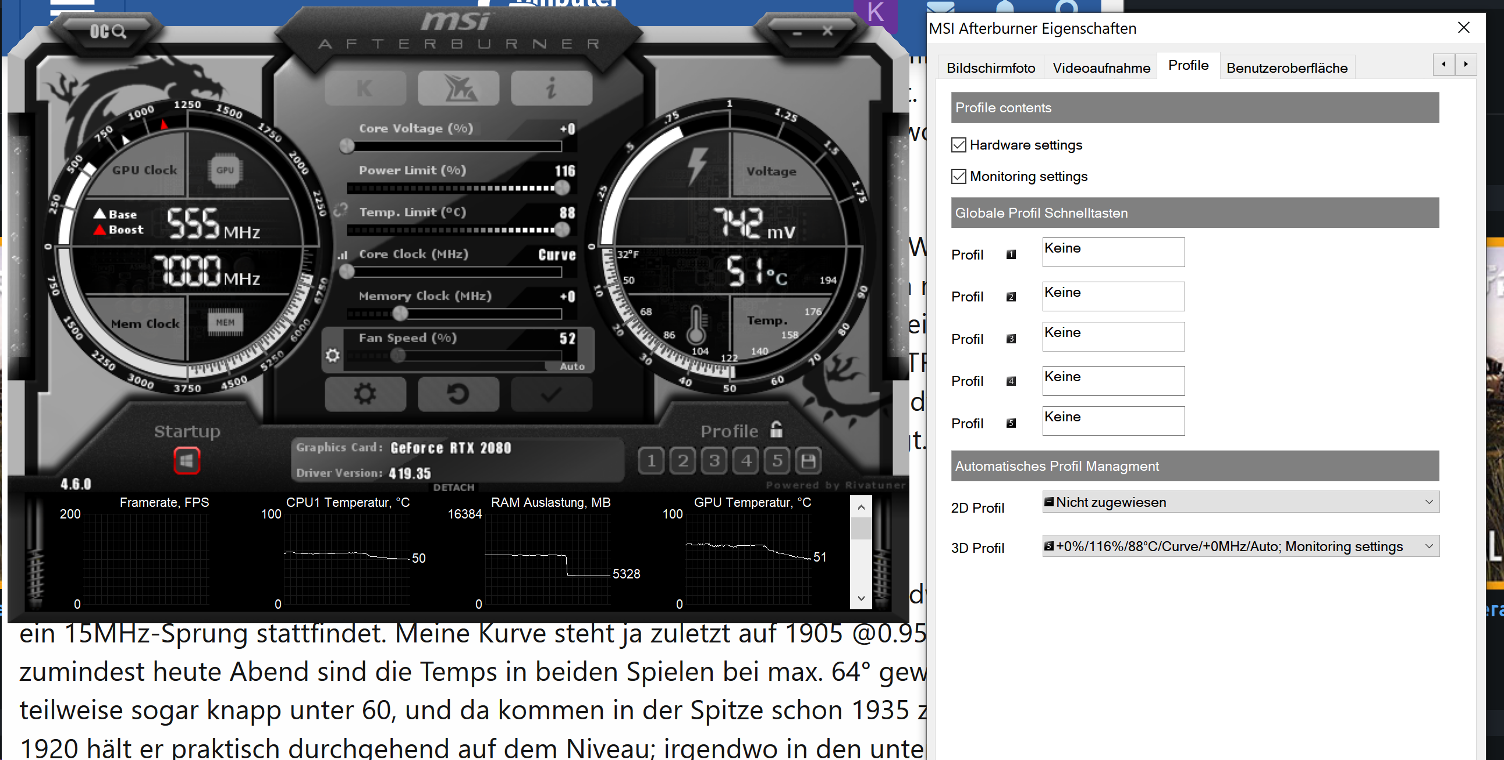The width and height of the screenshot is (1504, 760).
Task: Click the reset settings arrow button
Action: (458, 395)
